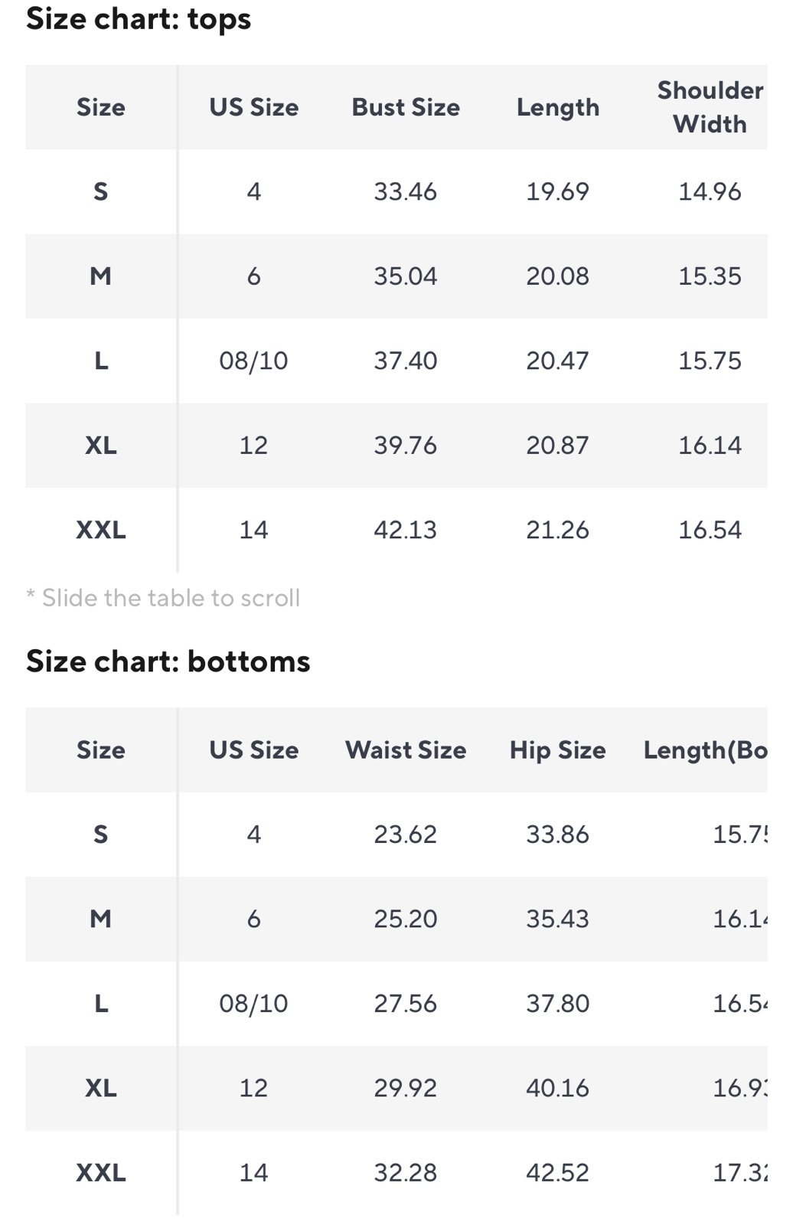This screenshot has height=1225, width=793.
Task: Click hip value 42.52 for XXL
Action: click(557, 1173)
